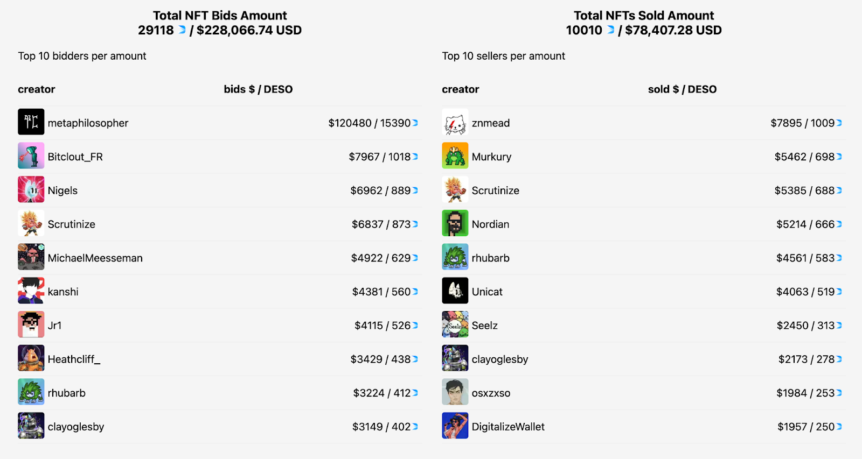Image resolution: width=862 pixels, height=459 pixels.
Task: Click the Seelz profile avatar
Action: pyautogui.click(x=455, y=325)
